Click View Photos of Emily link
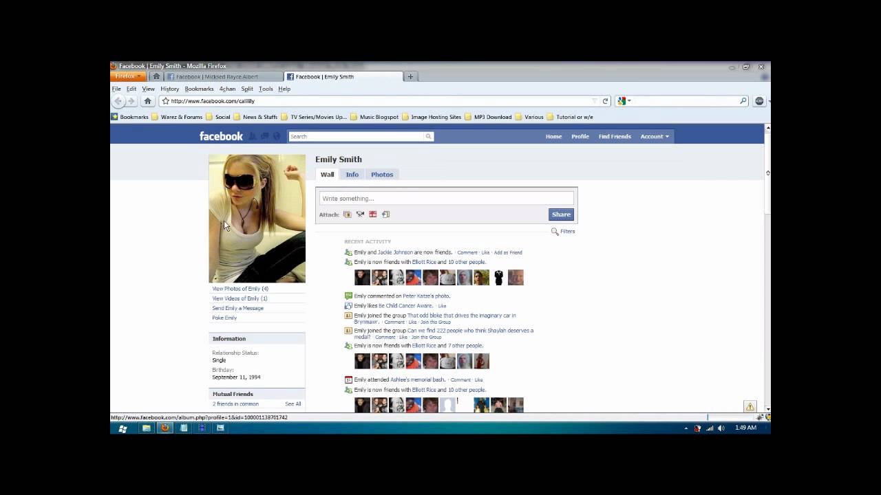Screen dimensions: 881x495 240,289
